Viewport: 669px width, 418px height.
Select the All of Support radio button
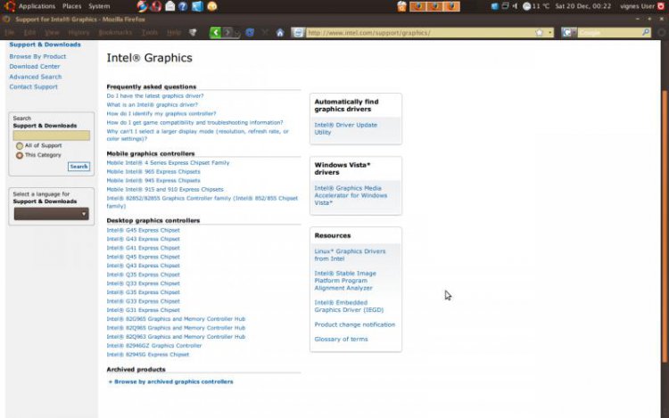point(20,146)
